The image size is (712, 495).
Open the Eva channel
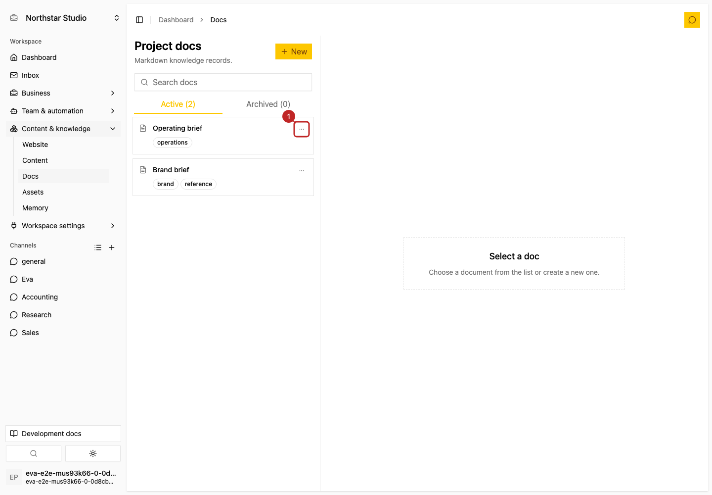(63, 279)
